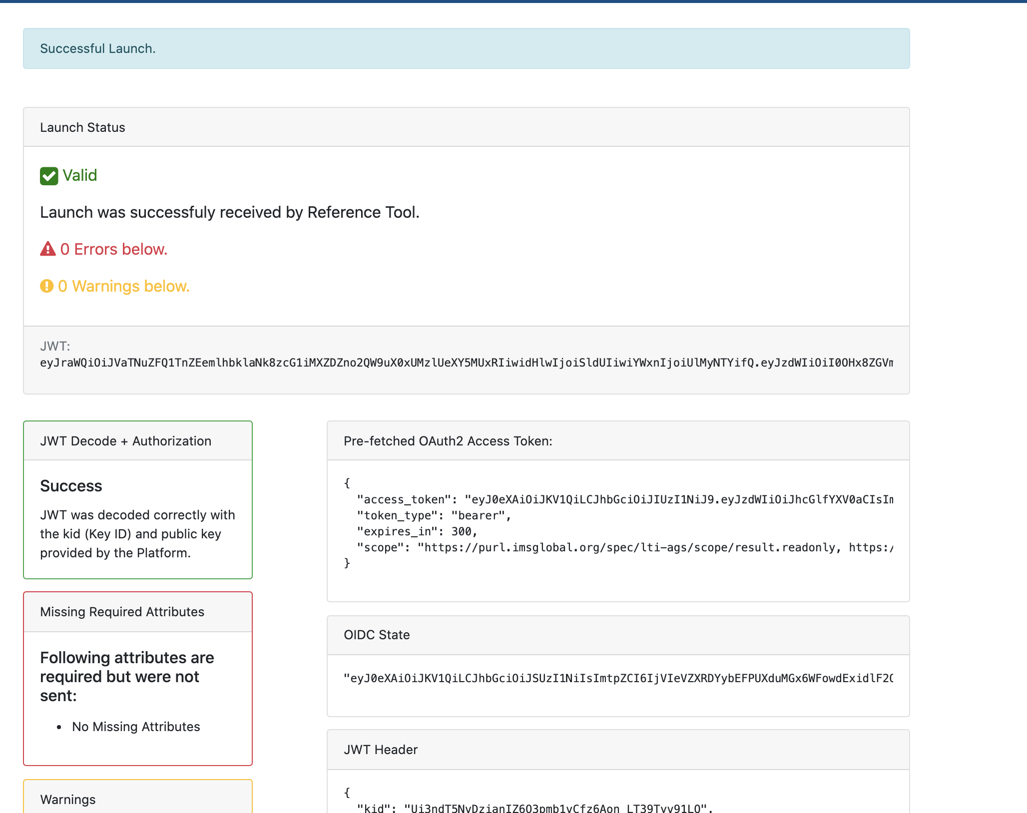Click the '0 Errors below' link

tap(114, 249)
